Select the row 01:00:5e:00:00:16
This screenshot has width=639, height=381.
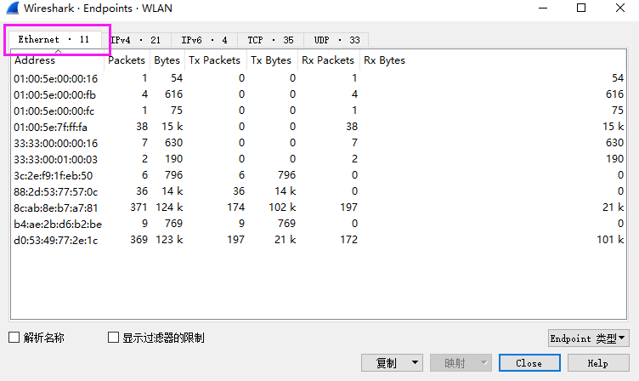[319, 78]
